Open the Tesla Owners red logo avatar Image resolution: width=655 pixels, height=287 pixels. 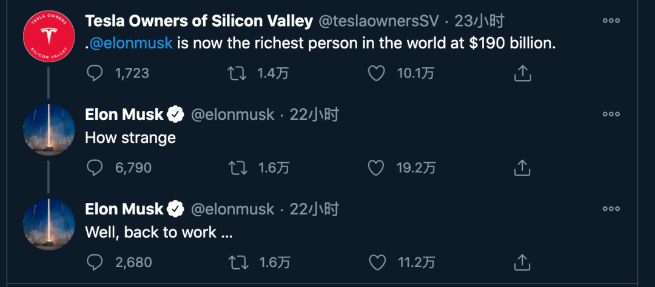[49, 36]
